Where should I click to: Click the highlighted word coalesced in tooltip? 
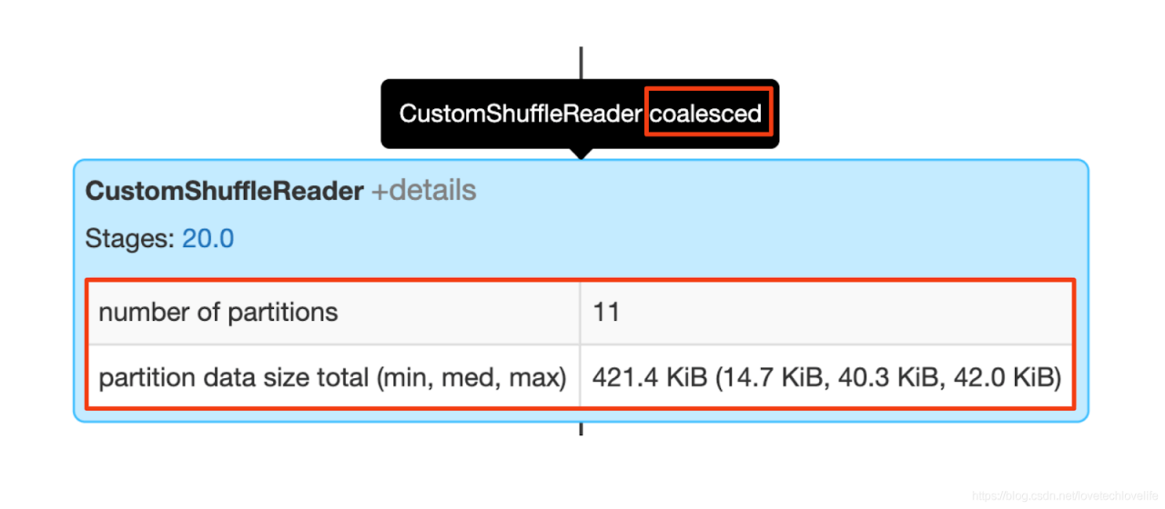[x=708, y=114]
